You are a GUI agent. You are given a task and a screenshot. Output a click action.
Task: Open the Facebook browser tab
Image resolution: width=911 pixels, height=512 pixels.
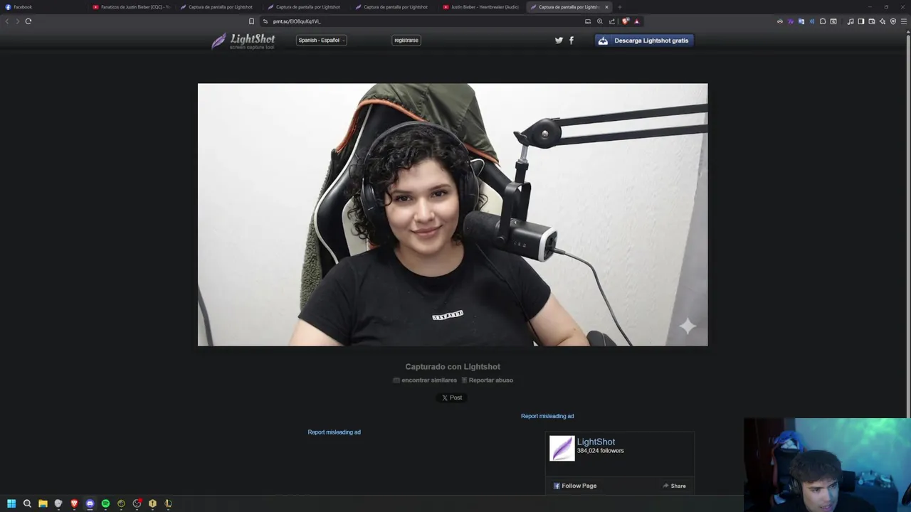click(x=43, y=7)
